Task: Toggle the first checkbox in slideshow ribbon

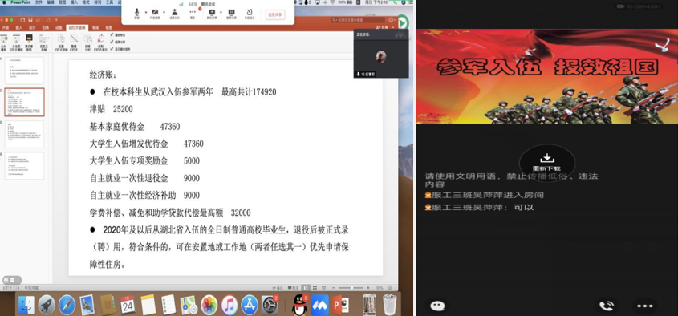Action: 112,35
